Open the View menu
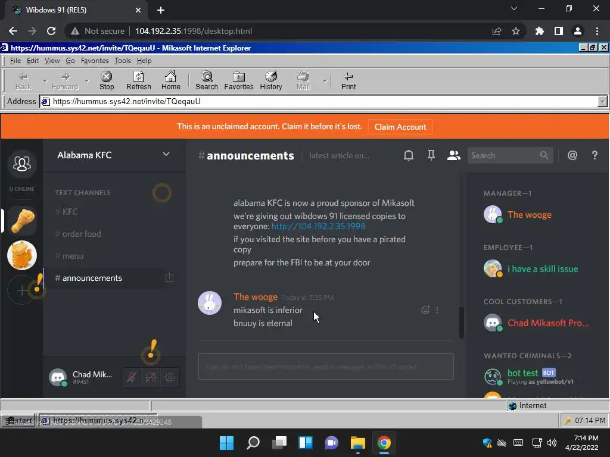Screen dimensions: 610x457 [52, 61]
